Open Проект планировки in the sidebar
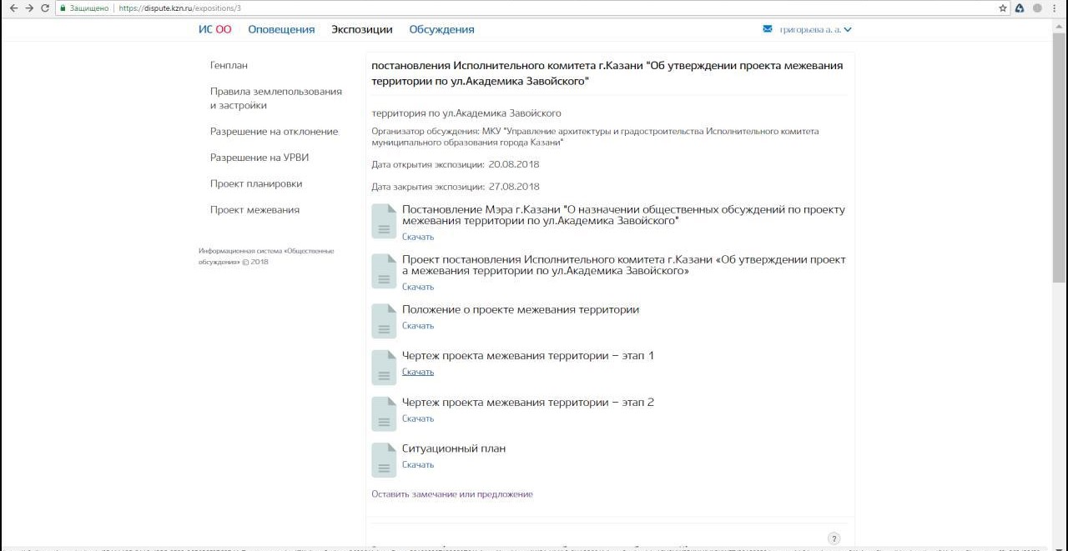This screenshot has width=1068, height=551. (x=256, y=183)
